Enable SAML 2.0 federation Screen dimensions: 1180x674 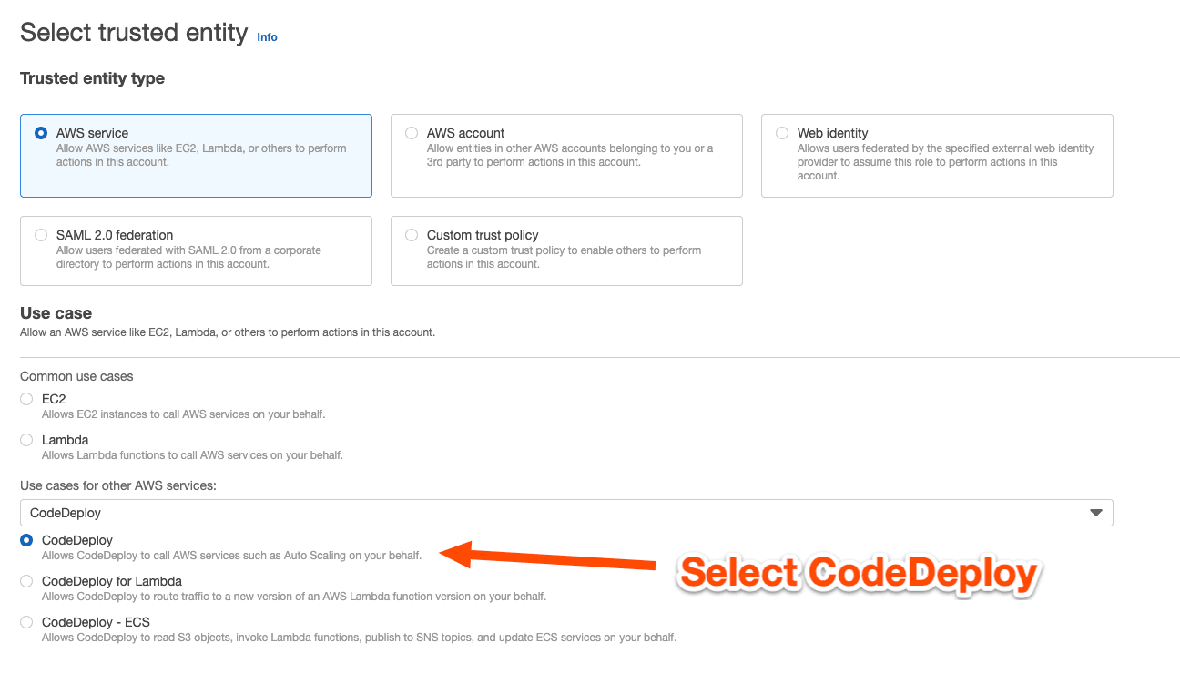click(40, 234)
